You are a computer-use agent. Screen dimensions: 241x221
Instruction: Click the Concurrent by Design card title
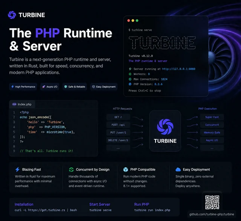(x=93, y=169)
